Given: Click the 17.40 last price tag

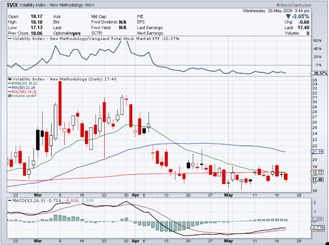Looking at the screenshot, I should [317, 180].
